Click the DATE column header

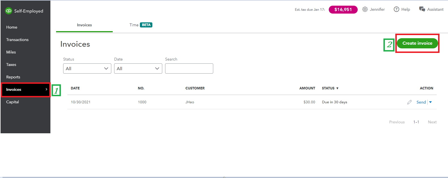pos(75,88)
